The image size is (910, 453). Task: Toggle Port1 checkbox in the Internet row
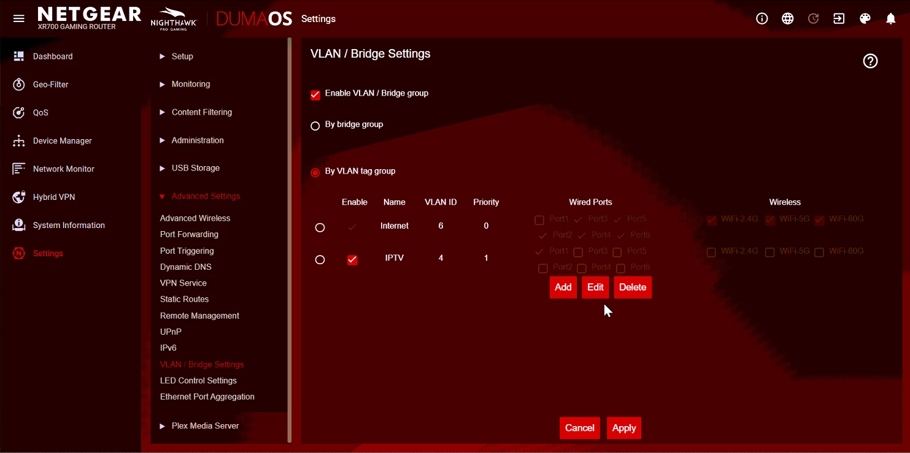[x=539, y=220]
